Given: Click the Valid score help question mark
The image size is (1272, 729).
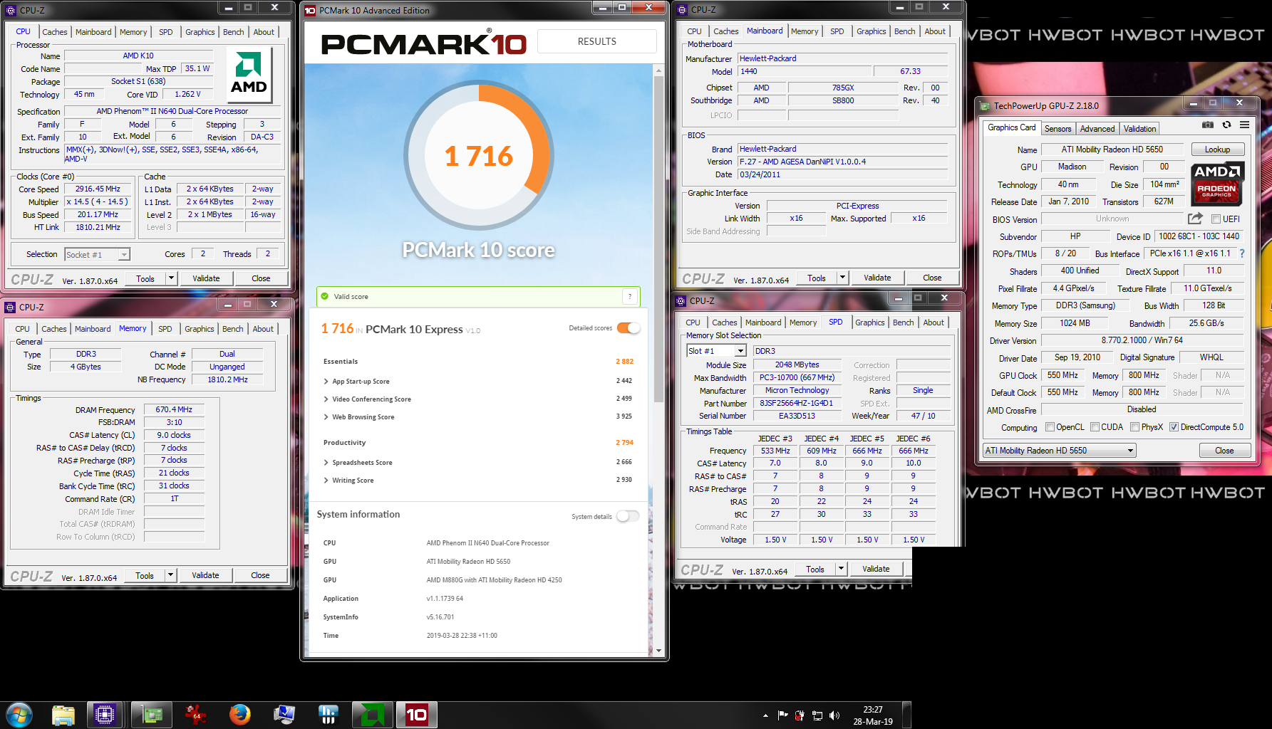Looking at the screenshot, I should click(629, 296).
